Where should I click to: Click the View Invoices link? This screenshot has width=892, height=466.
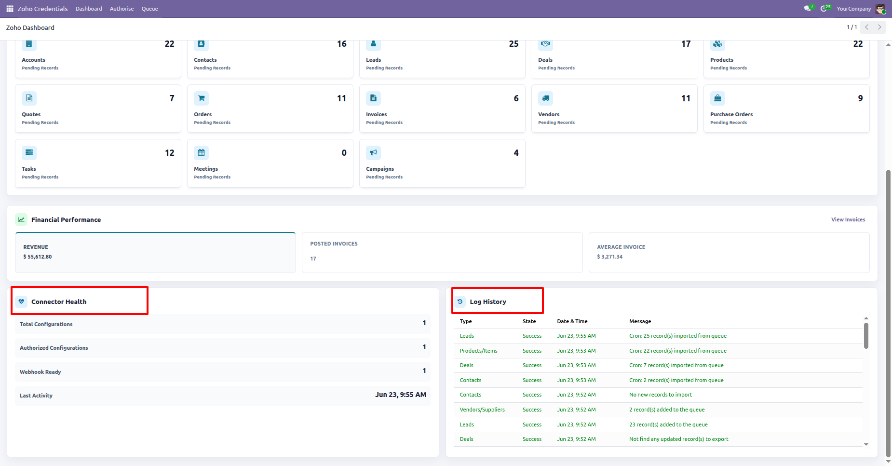848,219
